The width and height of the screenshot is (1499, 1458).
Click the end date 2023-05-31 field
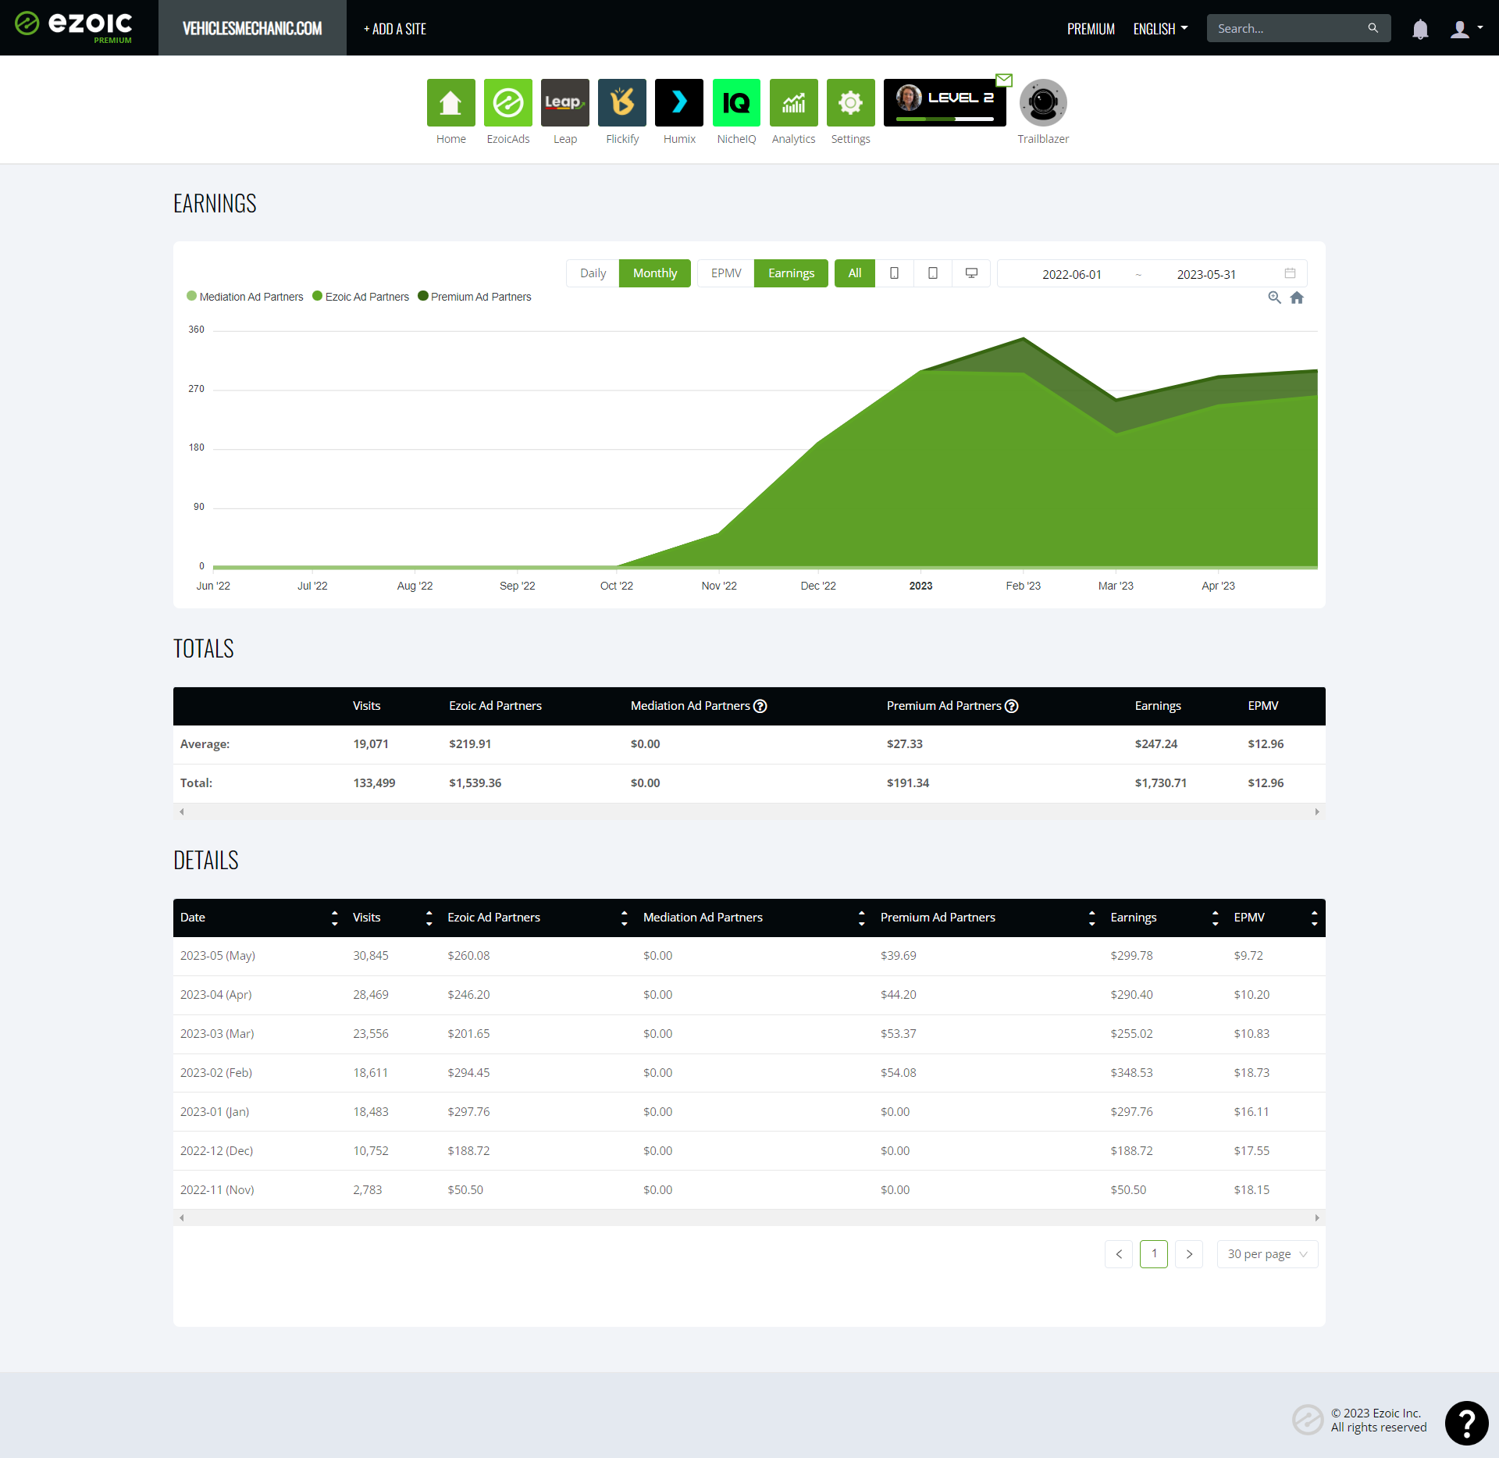(x=1206, y=274)
